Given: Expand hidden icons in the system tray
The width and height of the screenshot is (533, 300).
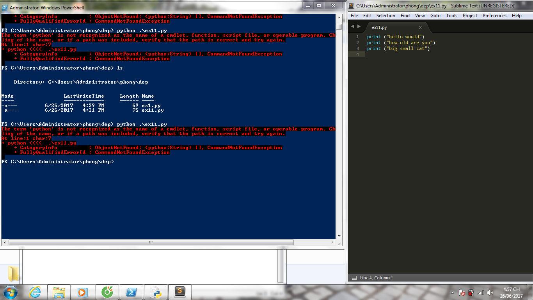Looking at the screenshot, I should tap(451, 292).
